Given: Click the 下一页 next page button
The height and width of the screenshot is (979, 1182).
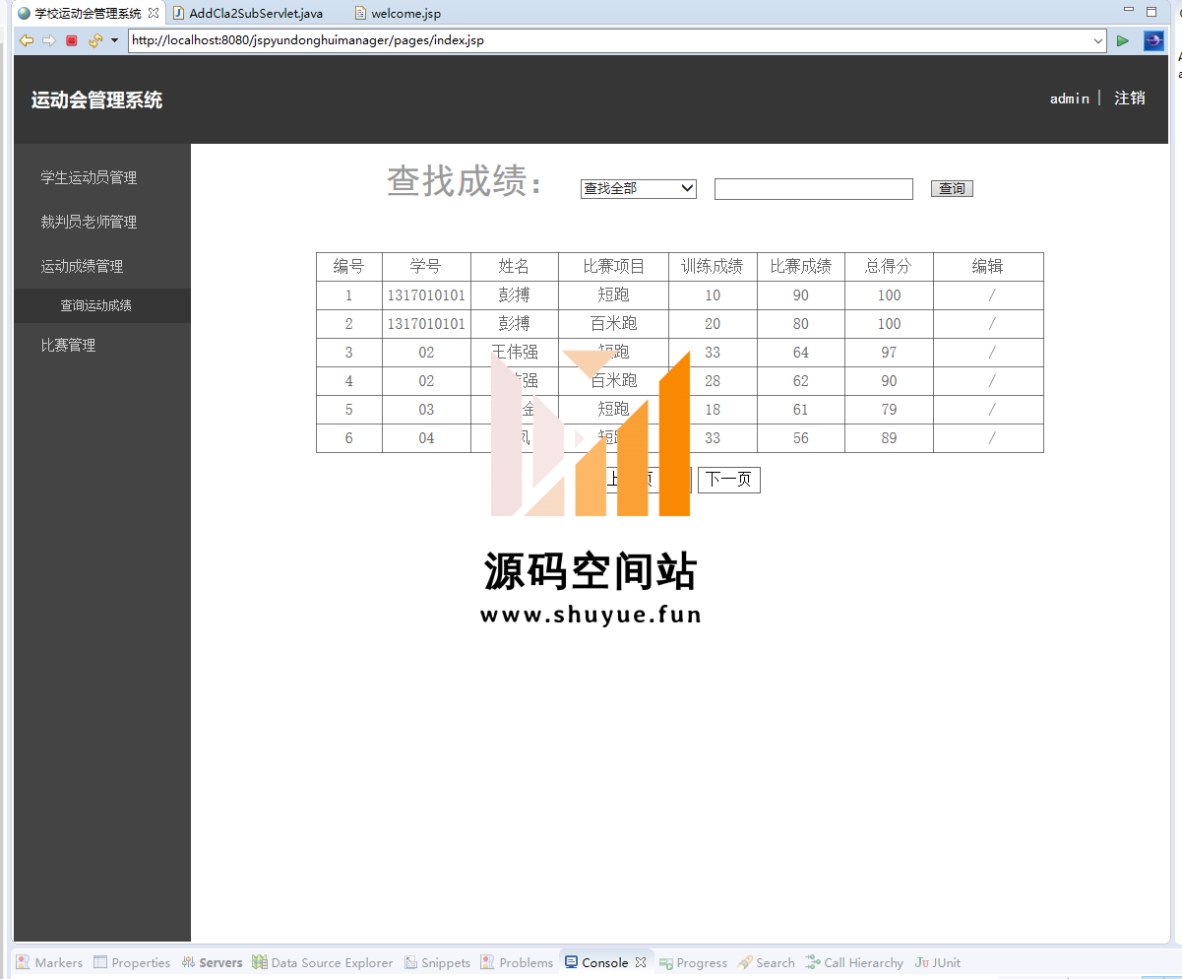Looking at the screenshot, I should [x=728, y=480].
